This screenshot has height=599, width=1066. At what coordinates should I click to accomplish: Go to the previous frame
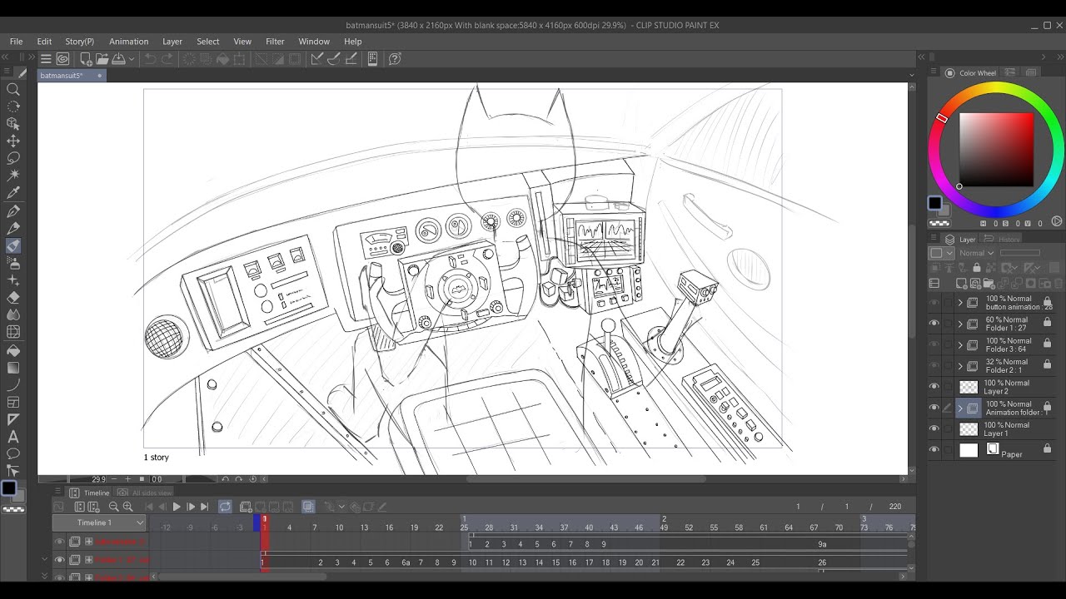[x=162, y=507]
